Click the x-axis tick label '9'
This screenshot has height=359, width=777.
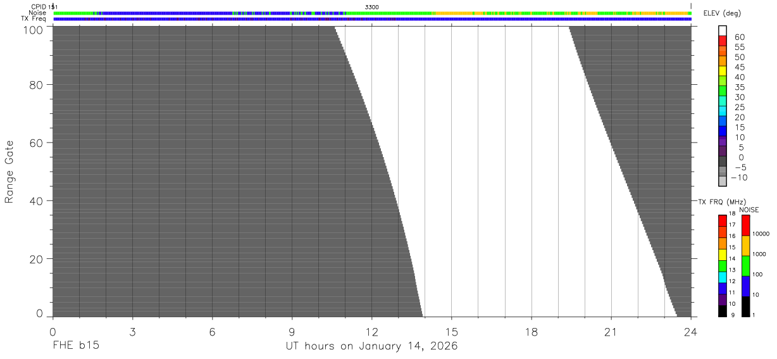pos(292,332)
